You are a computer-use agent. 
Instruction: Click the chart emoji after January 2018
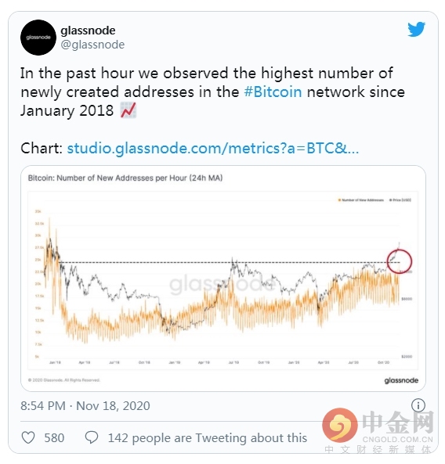point(128,110)
